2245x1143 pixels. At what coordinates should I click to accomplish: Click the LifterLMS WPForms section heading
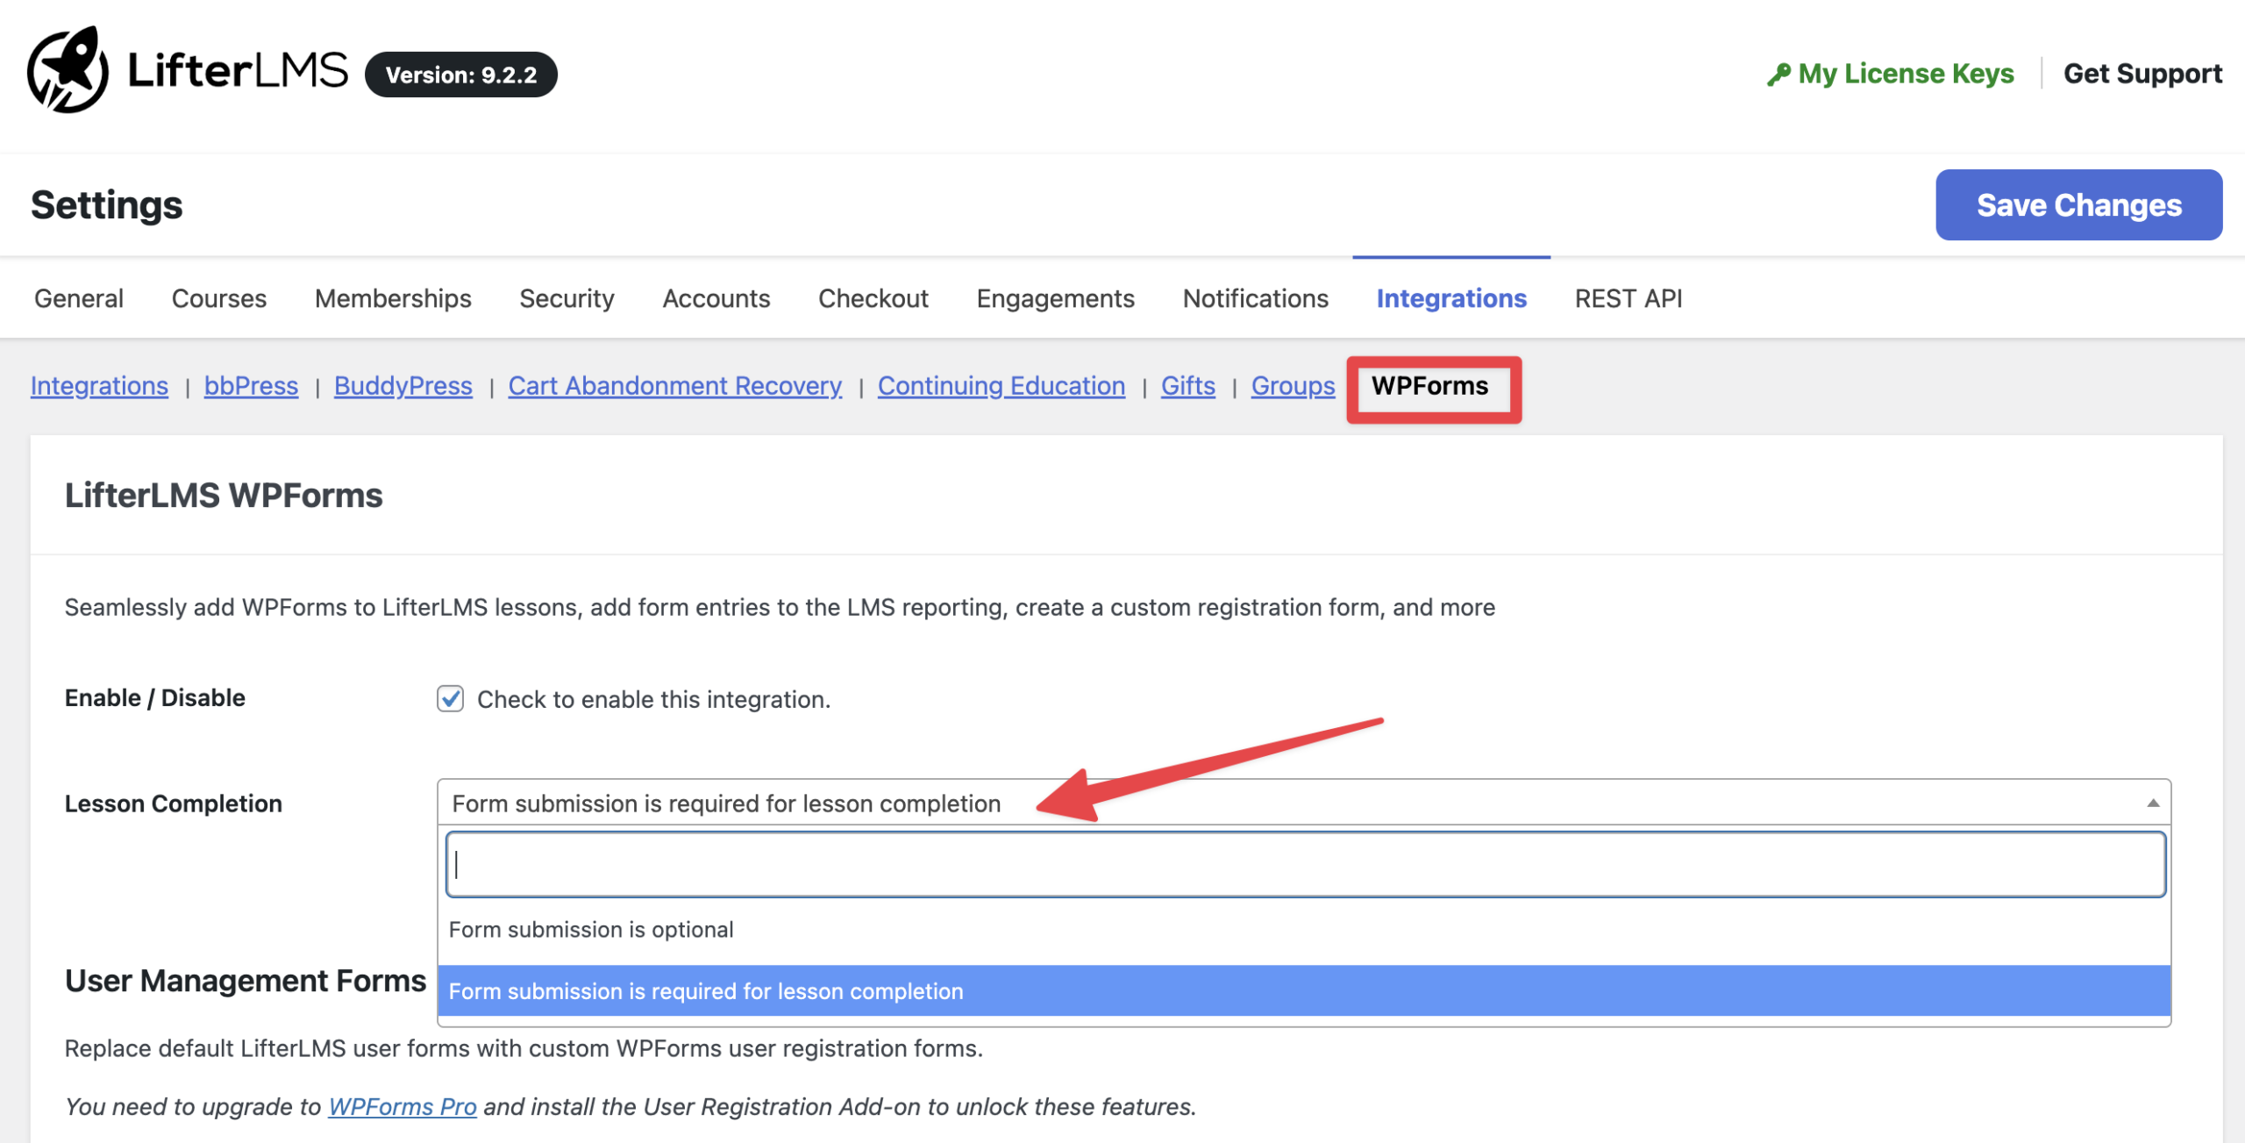[x=224, y=496]
